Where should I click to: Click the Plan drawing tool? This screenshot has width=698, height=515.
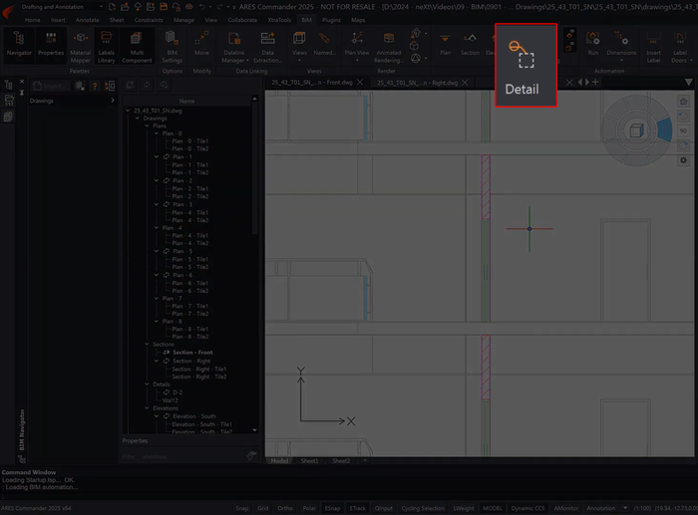click(445, 44)
